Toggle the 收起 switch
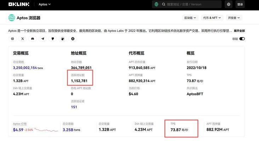The height and width of the screenshot is (141, 259). pyautogui.click(x=242, y=39)
